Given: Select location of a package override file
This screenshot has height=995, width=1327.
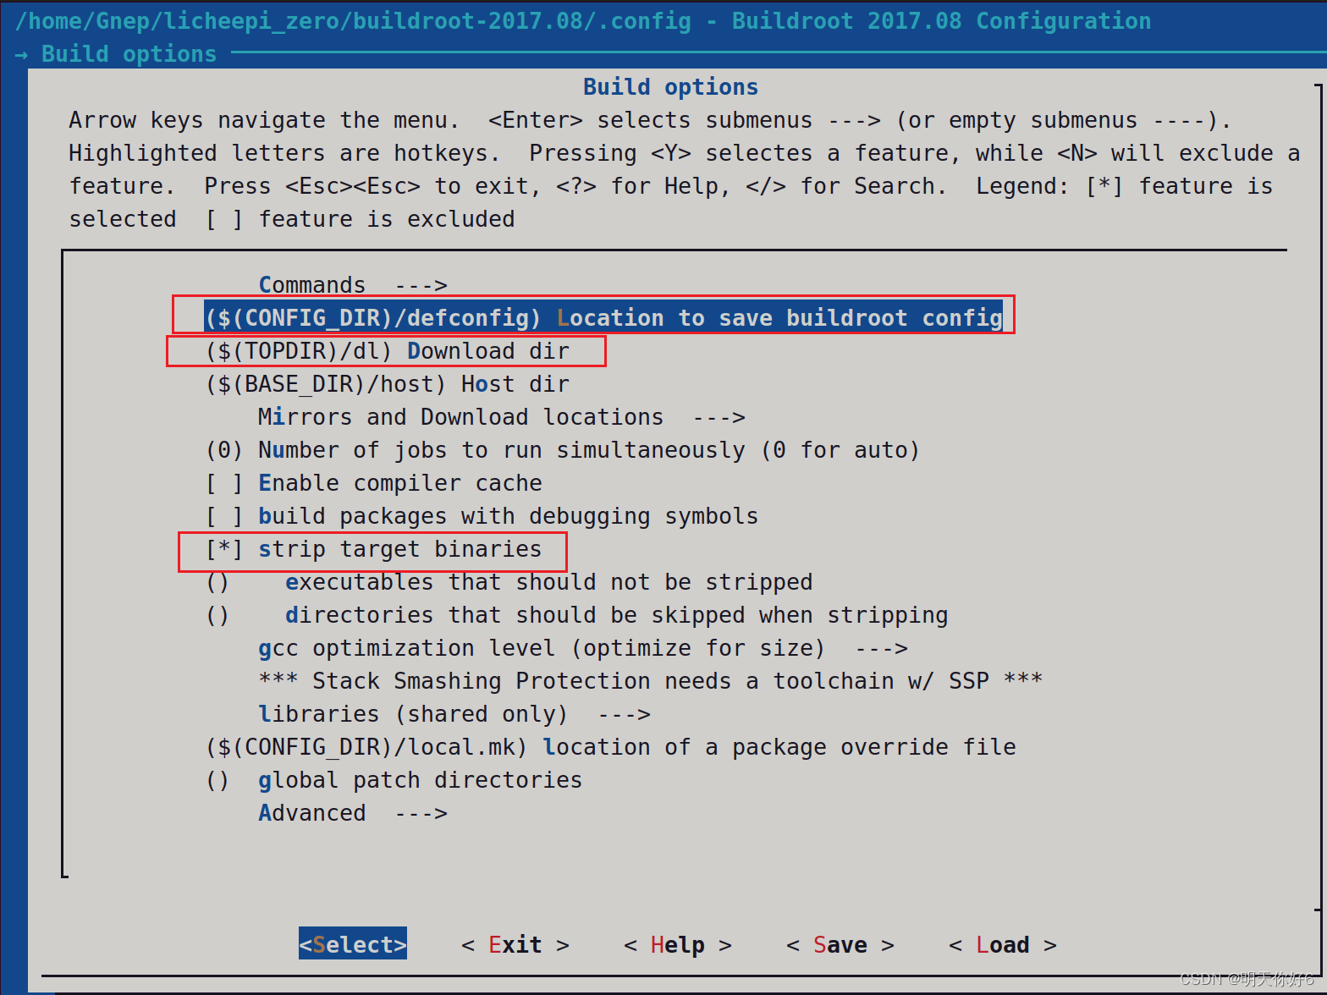Looking at the screenshot, I should 610,747.
